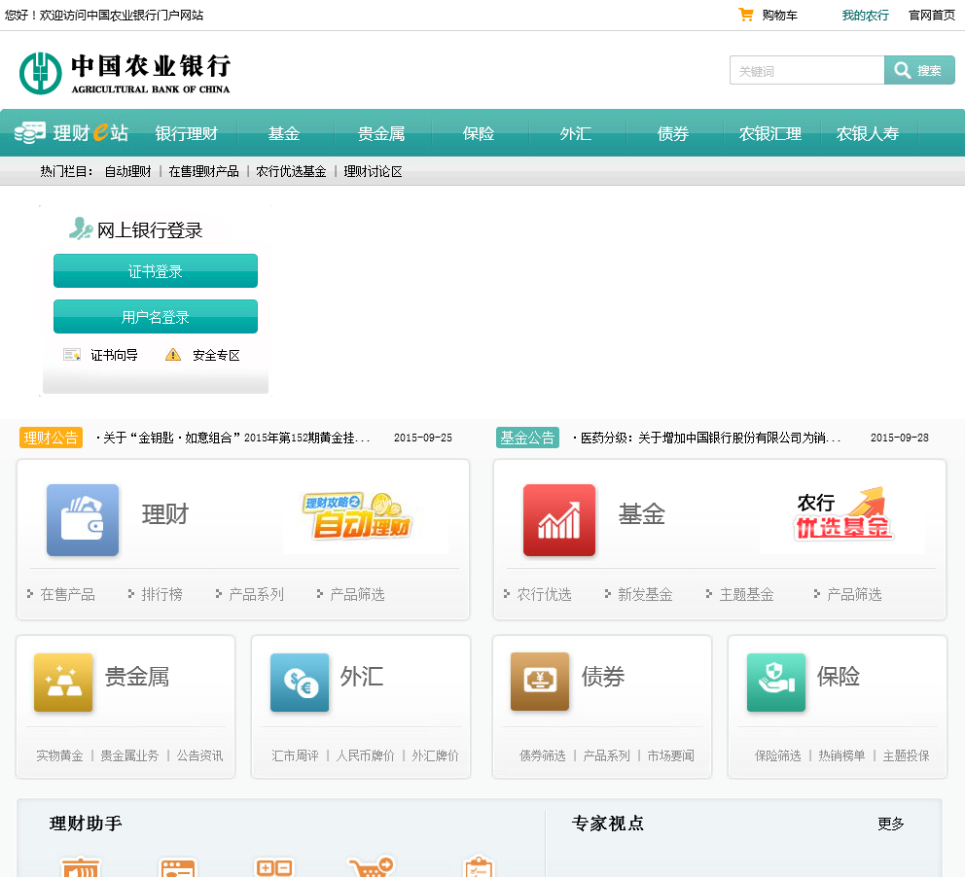Screen dimensions: 965x877
Task: Open the 保险 navigation tab
Action: click(x=479, y=133)
